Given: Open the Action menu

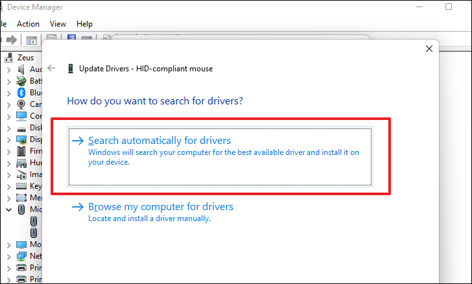Looking at the screenshot, I should pos(28,24).
